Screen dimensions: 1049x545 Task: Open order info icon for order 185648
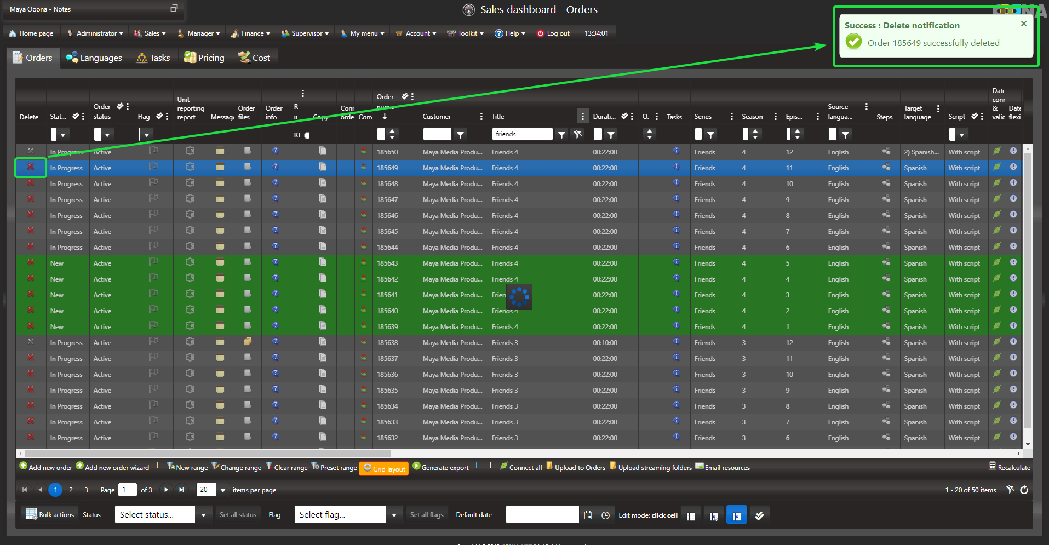[x=276, y=183]
